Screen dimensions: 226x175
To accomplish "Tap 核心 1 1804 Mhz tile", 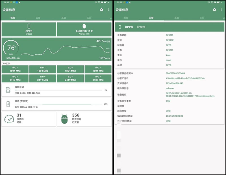I will click(x=15, y=69).
